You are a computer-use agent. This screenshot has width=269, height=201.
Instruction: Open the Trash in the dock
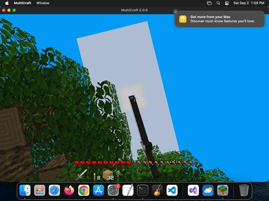244,190
